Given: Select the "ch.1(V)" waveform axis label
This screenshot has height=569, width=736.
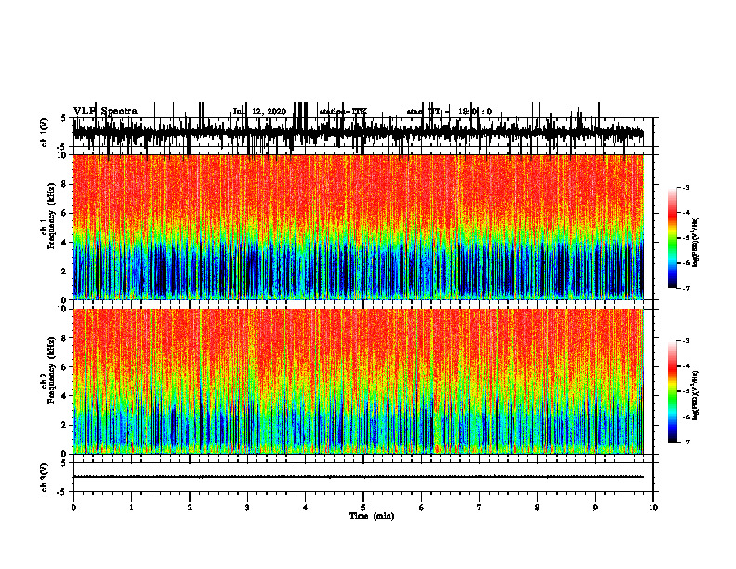Looking at the screenshot, I should click(45, 132).
